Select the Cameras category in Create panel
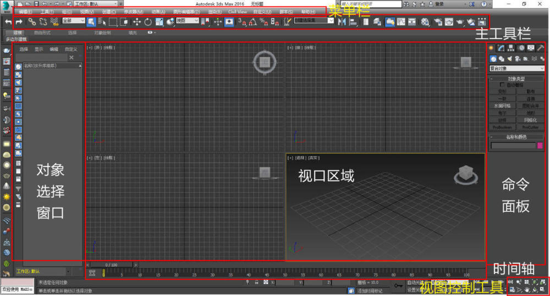 point(518,59)
